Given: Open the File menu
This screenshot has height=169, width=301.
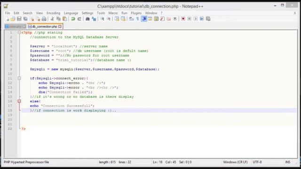Looking at the screenshot, I should tap(8, 13).
